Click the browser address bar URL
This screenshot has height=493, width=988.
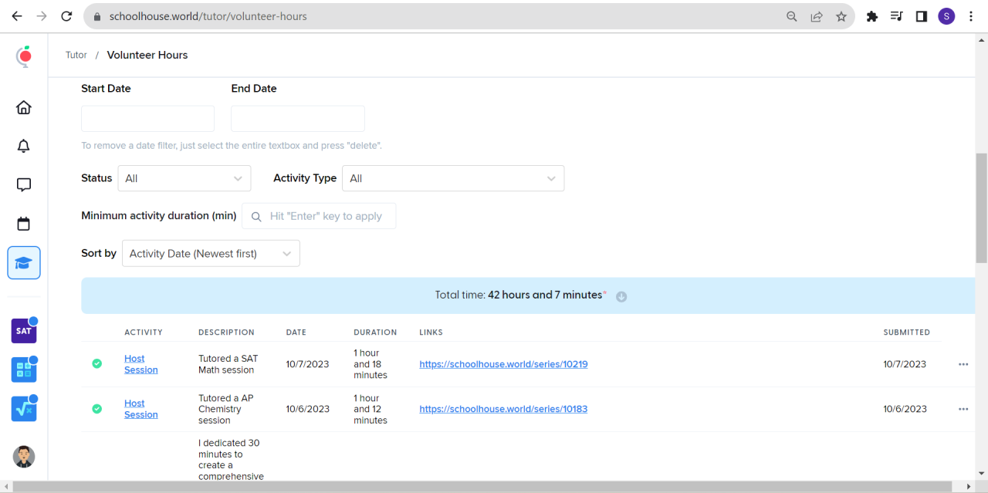pos(208,16)
